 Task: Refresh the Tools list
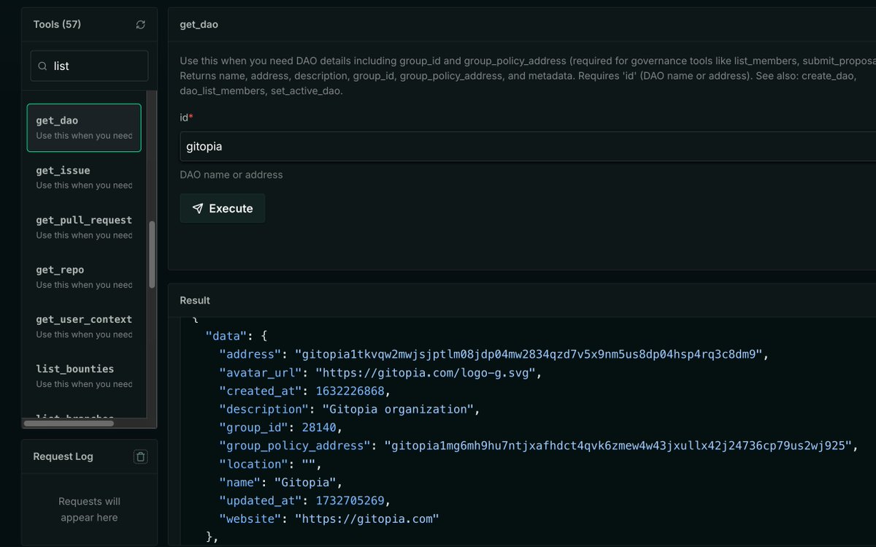click(x=140, y=25)
